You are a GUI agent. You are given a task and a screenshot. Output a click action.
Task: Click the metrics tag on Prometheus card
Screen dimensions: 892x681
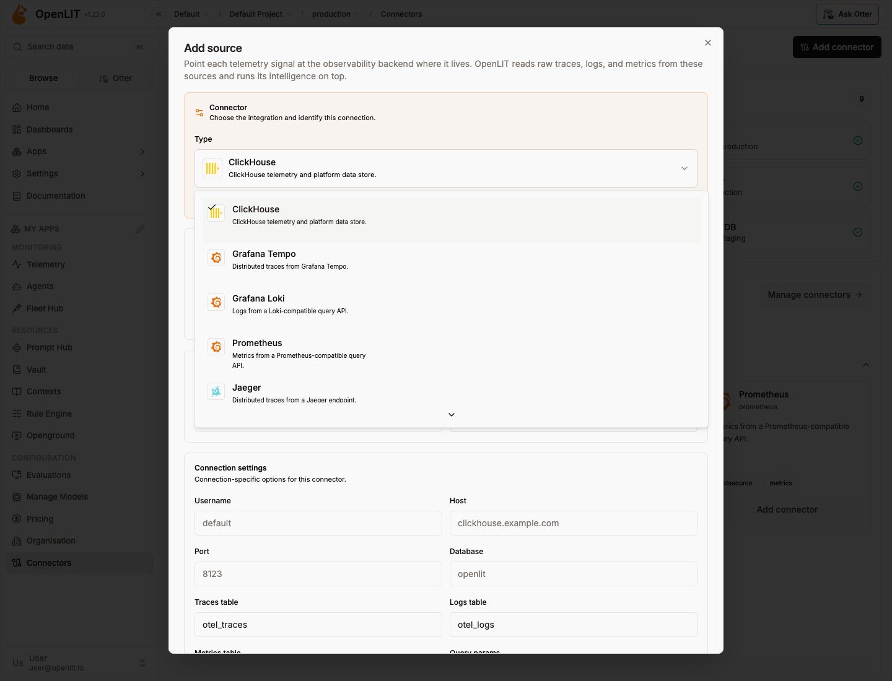pyautogui.click(x=780, y=483)
